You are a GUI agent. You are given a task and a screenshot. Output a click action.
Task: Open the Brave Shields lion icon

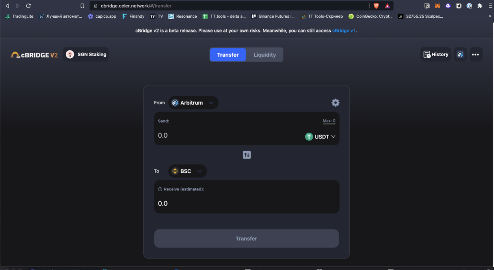pyautogui.click(x=376, y=6)
